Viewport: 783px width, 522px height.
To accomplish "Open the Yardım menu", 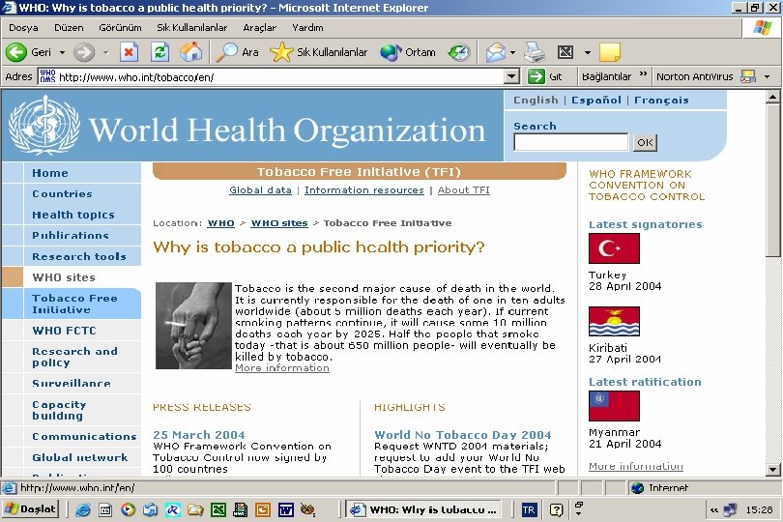I will (307, 27).
